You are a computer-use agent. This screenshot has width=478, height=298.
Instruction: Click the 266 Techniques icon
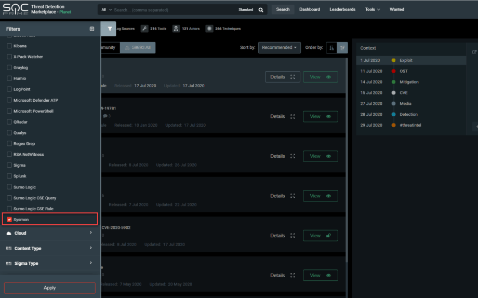pos(209,29)
